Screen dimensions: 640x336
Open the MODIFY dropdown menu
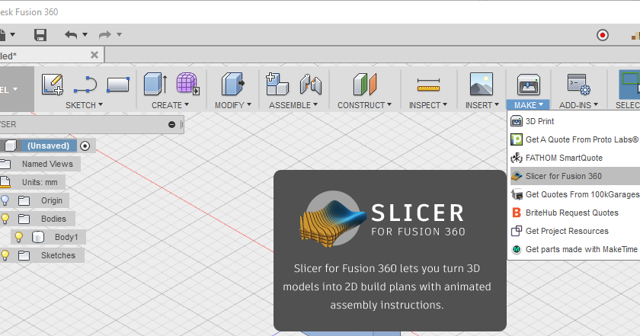[x=233, y=105]
